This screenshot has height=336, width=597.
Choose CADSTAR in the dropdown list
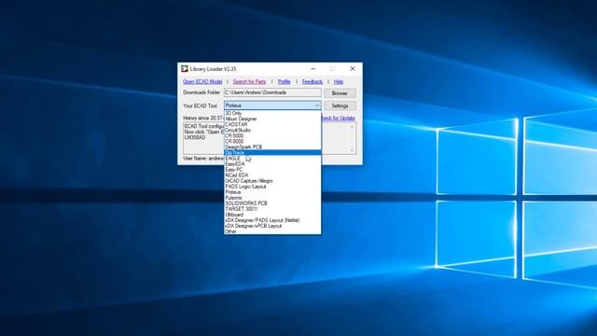[272, 124]
